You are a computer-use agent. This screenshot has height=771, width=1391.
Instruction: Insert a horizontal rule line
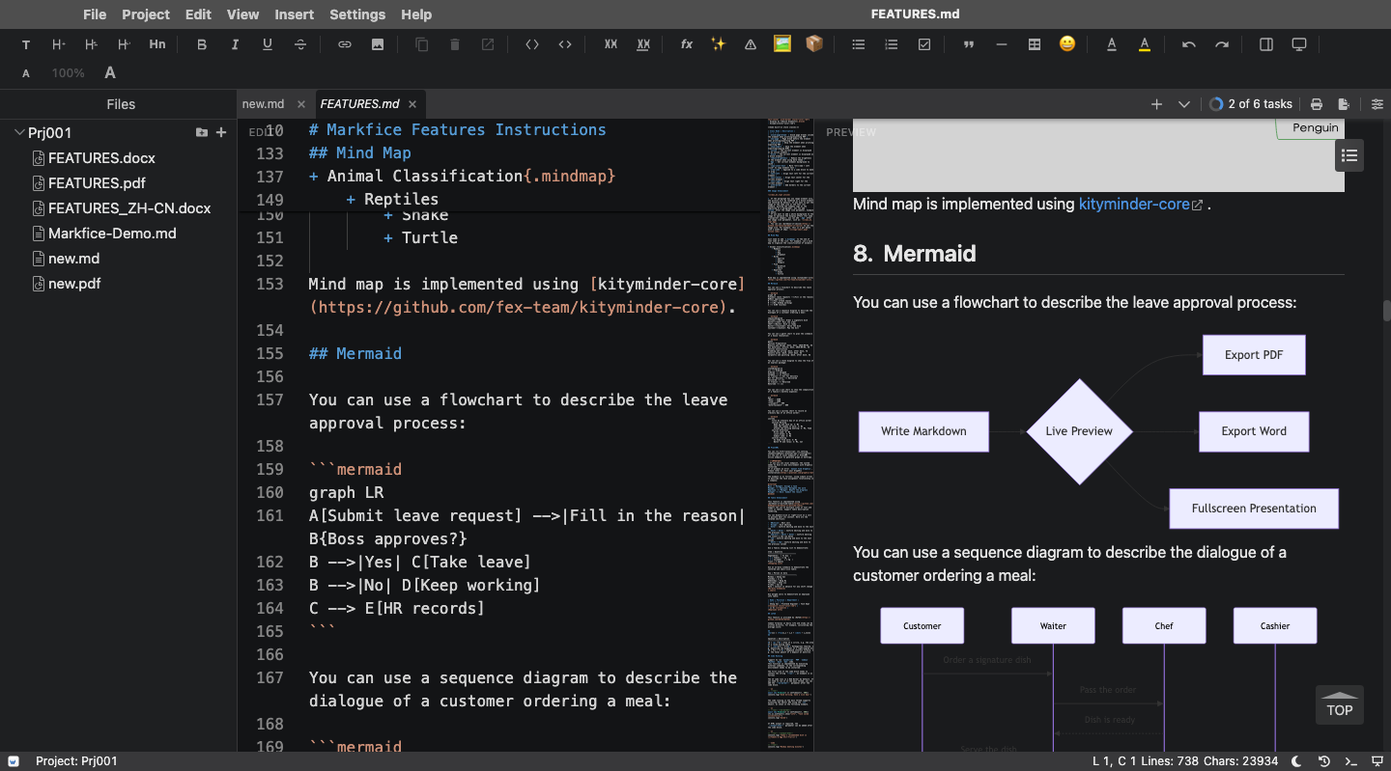(1002, 44)
